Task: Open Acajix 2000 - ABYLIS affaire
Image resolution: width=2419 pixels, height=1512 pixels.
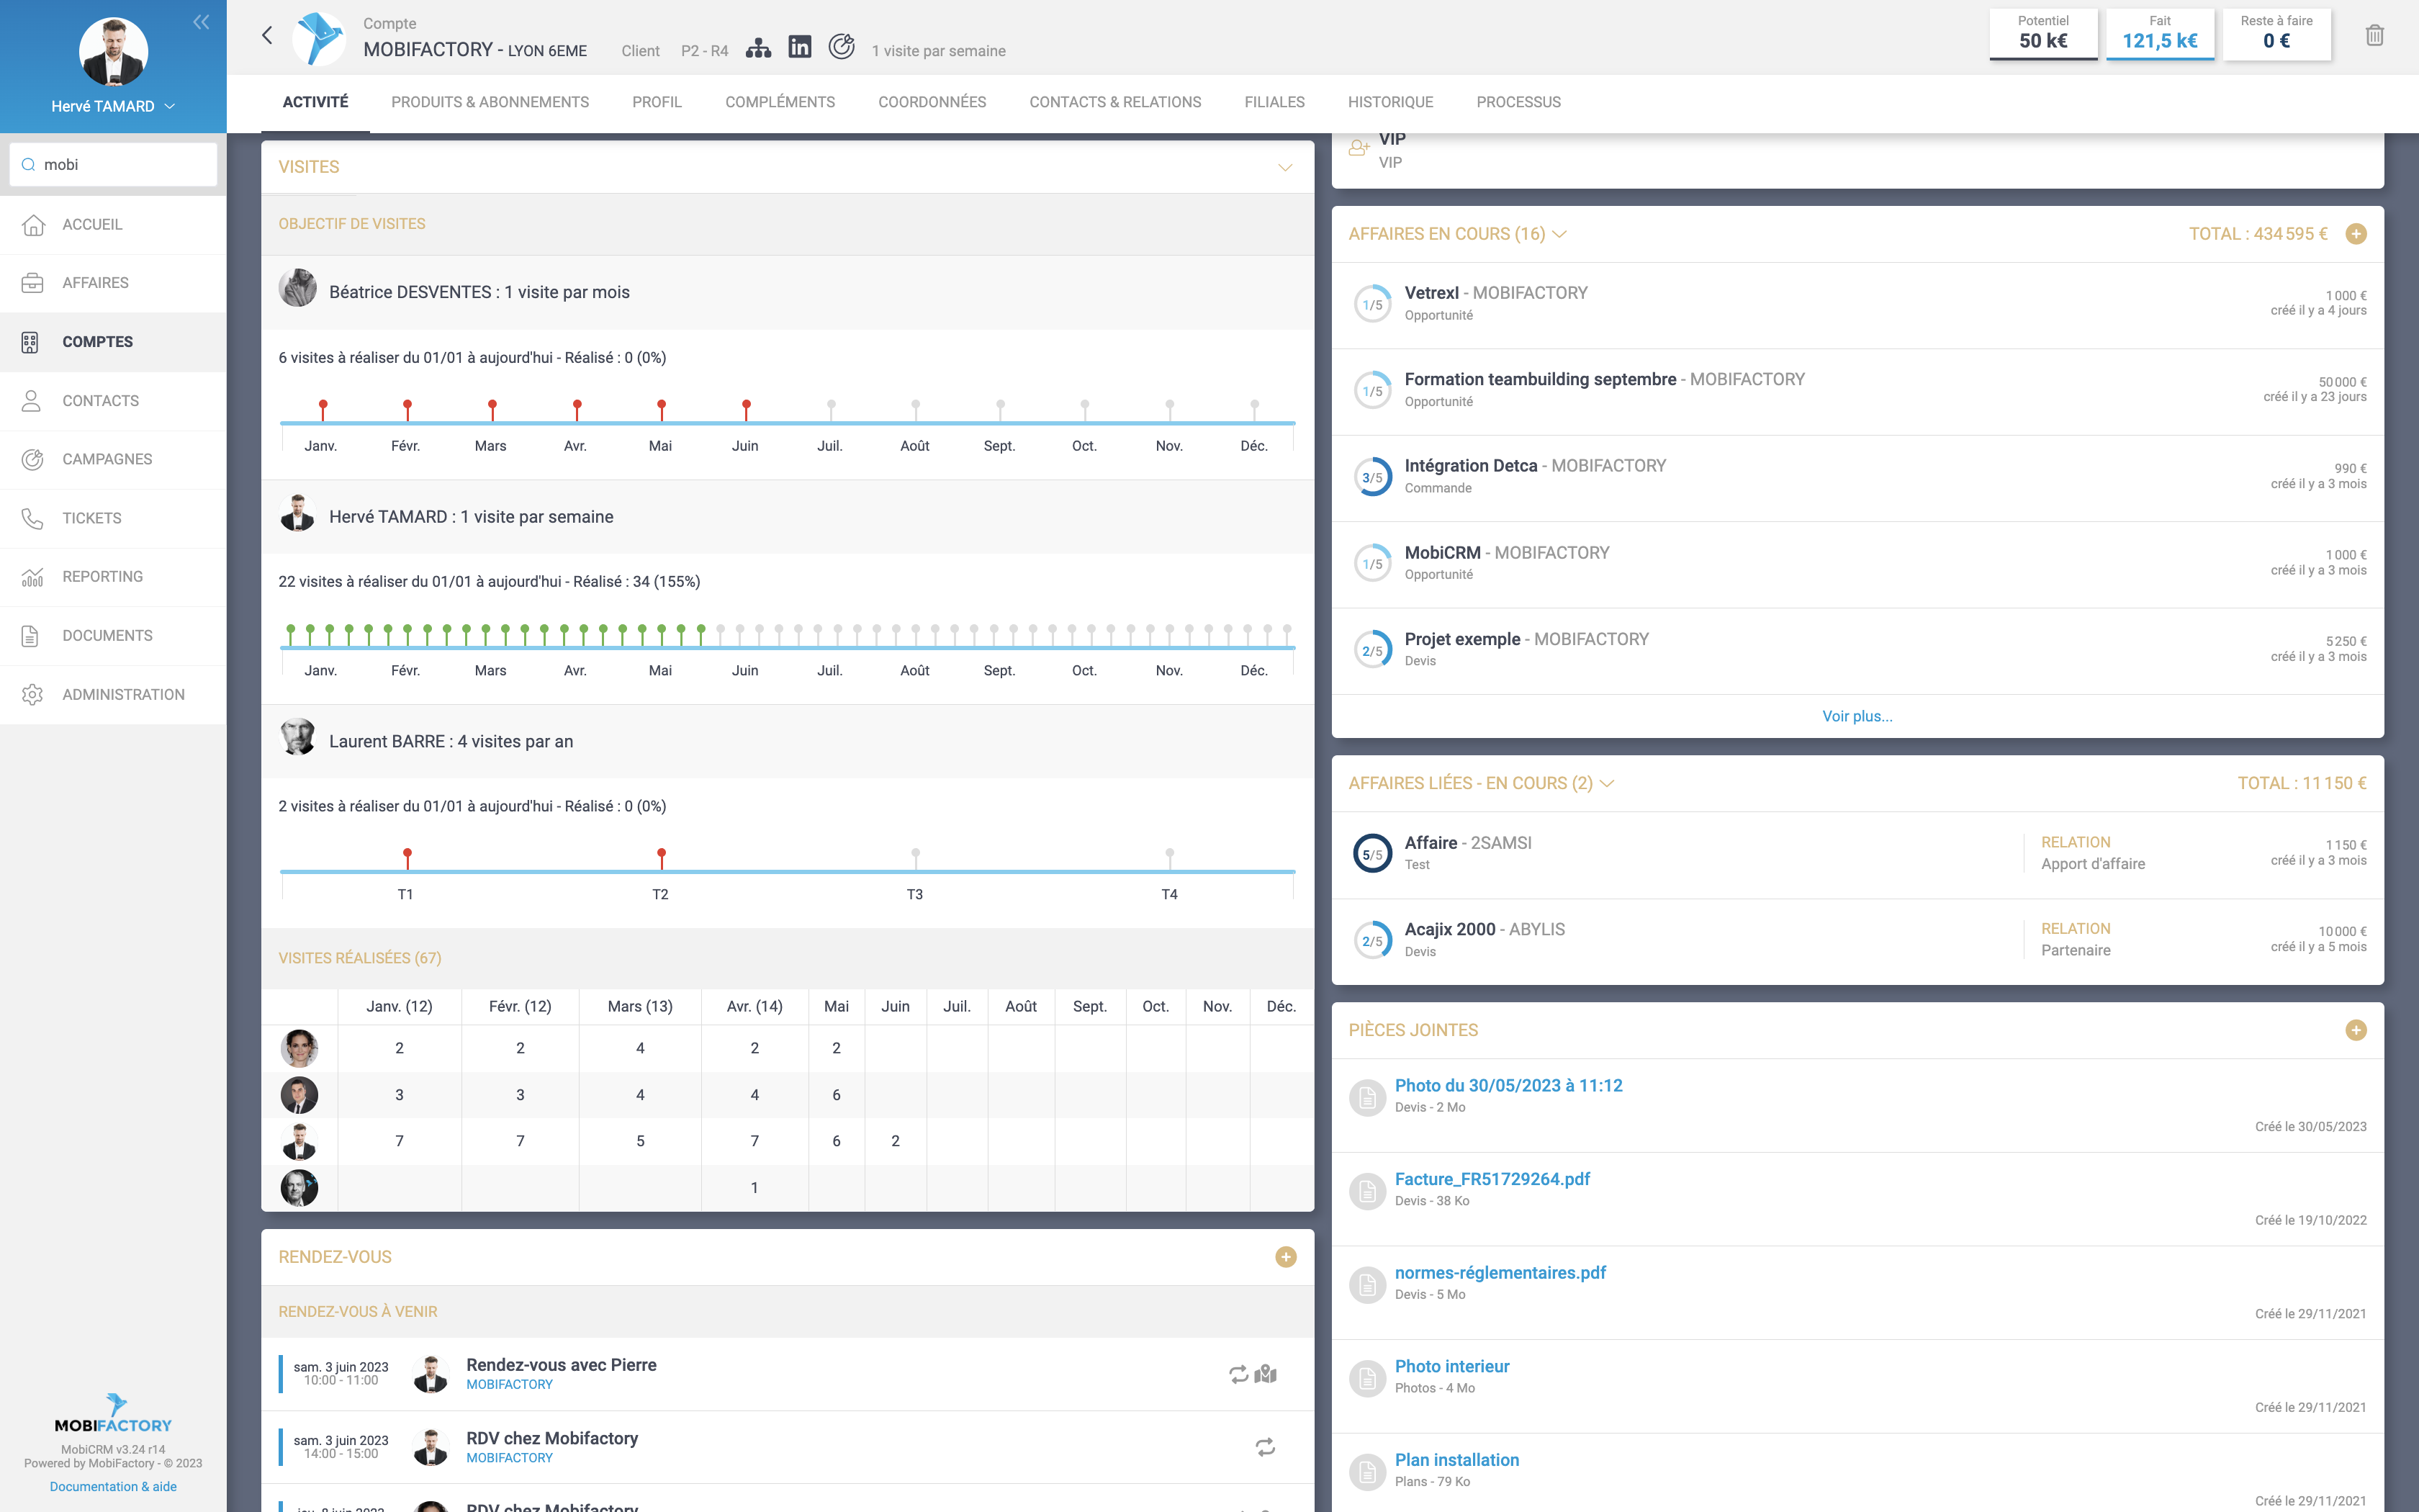Action: pyautogui.click(x=1857, y=941)
